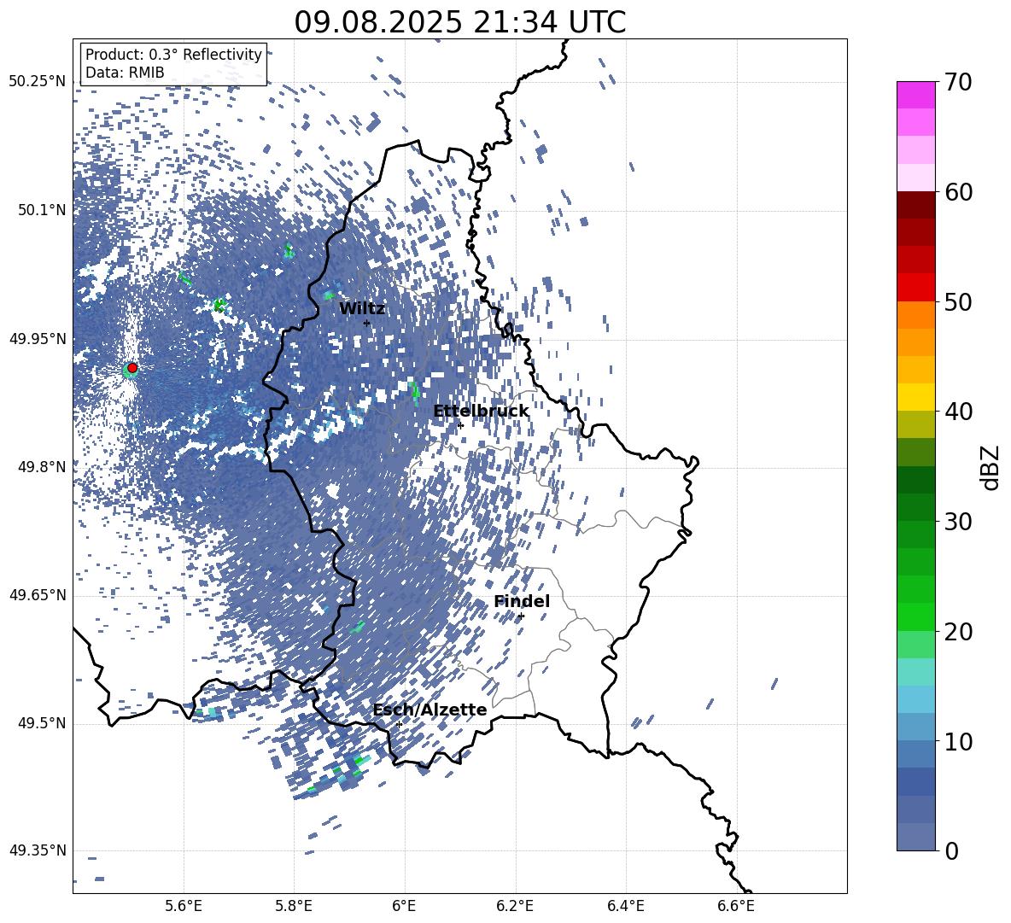1011x923 pixels.
Task: Click the 5.6°E longitude label
Action: pos(183,906)
